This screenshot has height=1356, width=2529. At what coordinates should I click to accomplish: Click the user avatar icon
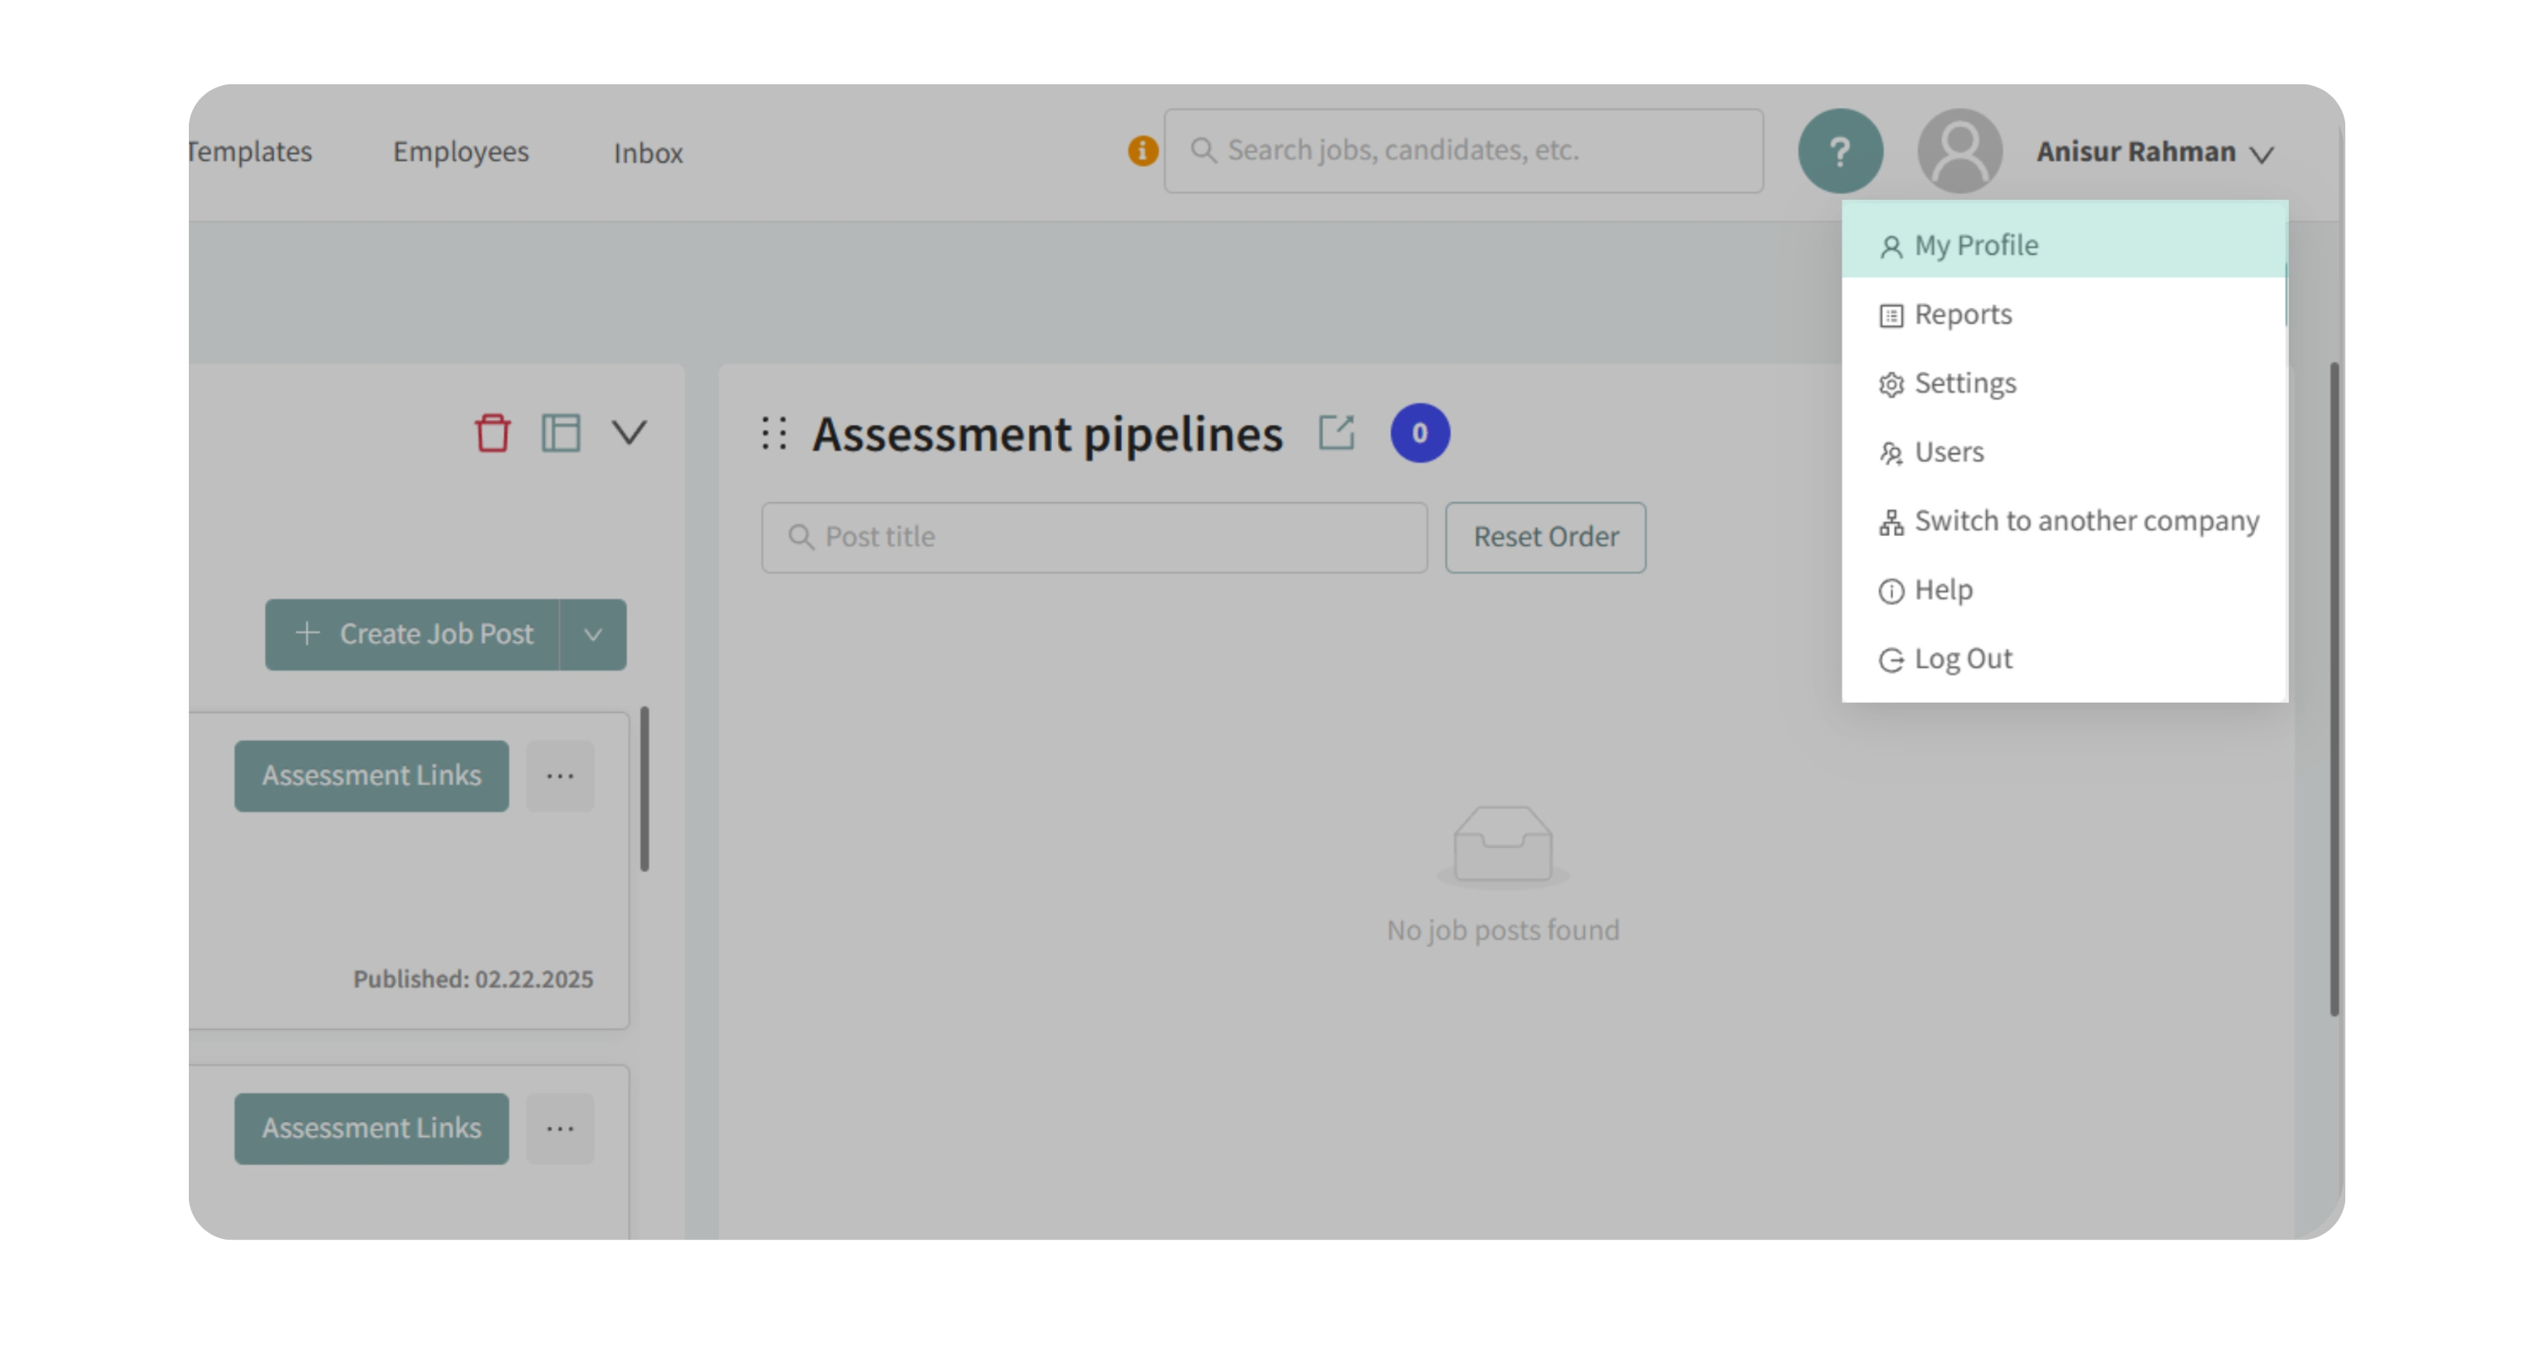click(x=1960, y=151)
